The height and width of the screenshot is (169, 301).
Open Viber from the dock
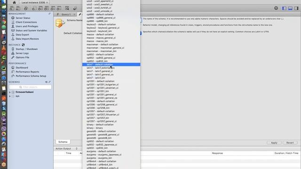[4, 129]
